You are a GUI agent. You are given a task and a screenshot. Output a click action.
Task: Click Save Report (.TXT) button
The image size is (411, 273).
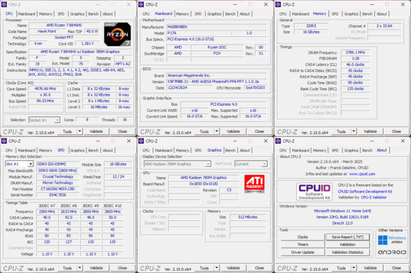[x=347, y=237]
